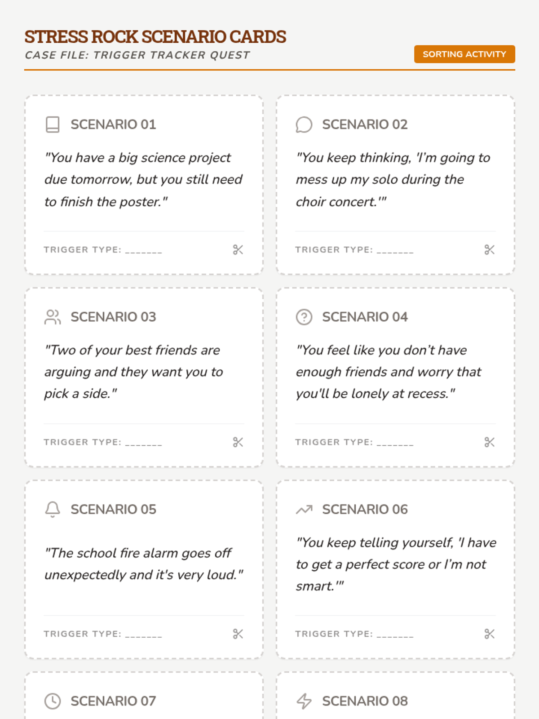The image size is (539, 719).
Task: Click the question mark icon on Scenario 04
Action: coord(304,317)
